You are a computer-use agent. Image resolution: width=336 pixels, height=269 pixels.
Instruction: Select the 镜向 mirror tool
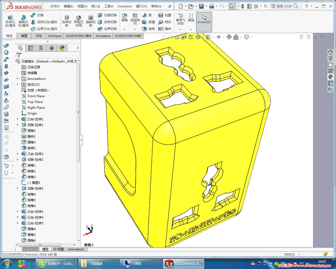(x=165, y=29)
